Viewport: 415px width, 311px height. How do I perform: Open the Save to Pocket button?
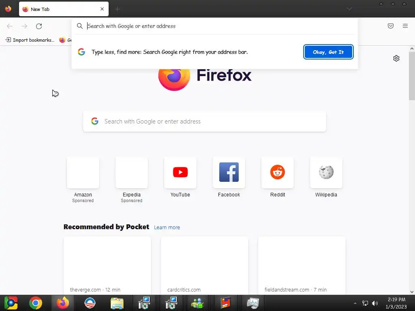pos(391,26)
